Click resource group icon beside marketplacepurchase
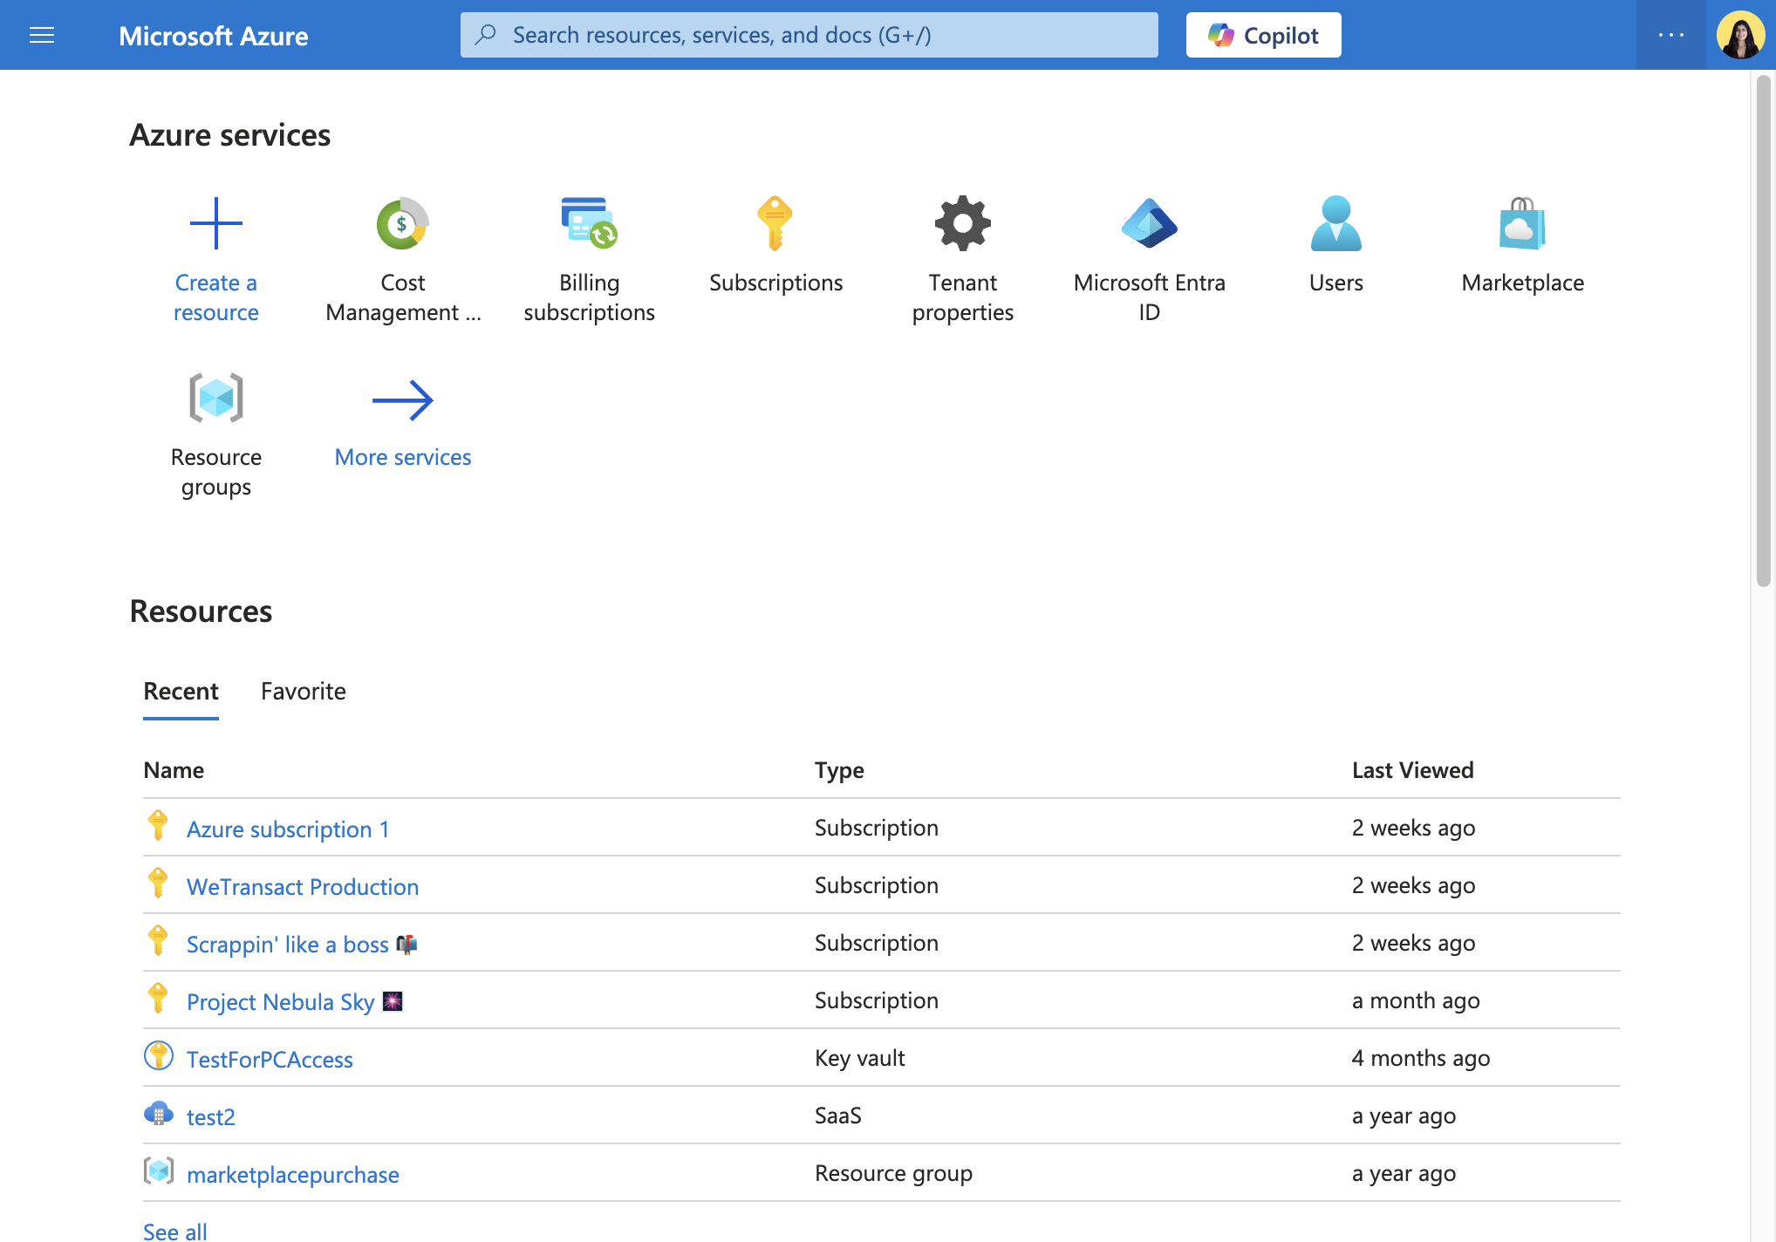 click(158, 1171)
